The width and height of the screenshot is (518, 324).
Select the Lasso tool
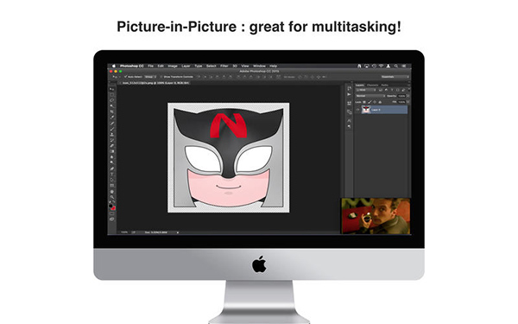pyautogui.click(x=111, y=100)
